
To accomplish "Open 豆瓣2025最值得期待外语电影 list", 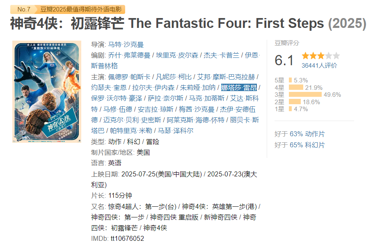I will pos(82,9).
